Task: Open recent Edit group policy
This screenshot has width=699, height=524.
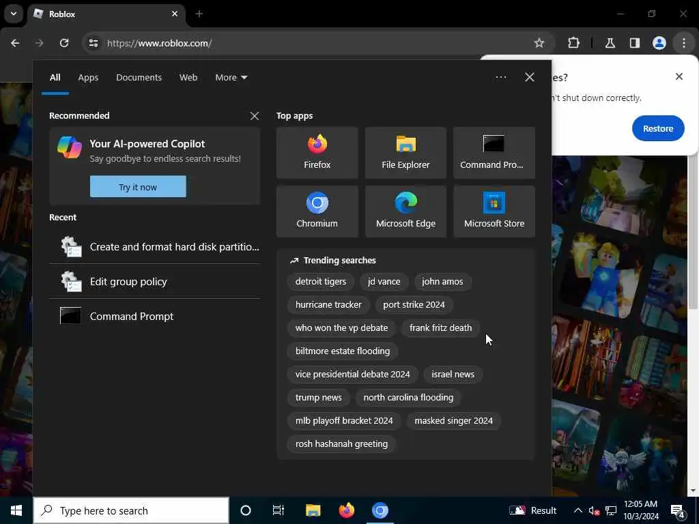Action: [155, 282]
